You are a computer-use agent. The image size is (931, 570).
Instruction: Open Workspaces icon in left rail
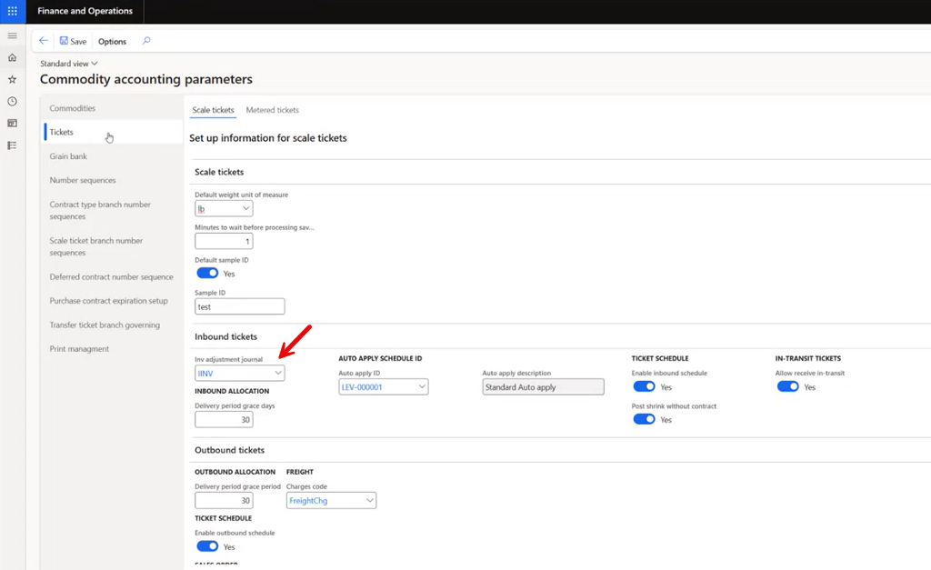click(x=12, y=123)
